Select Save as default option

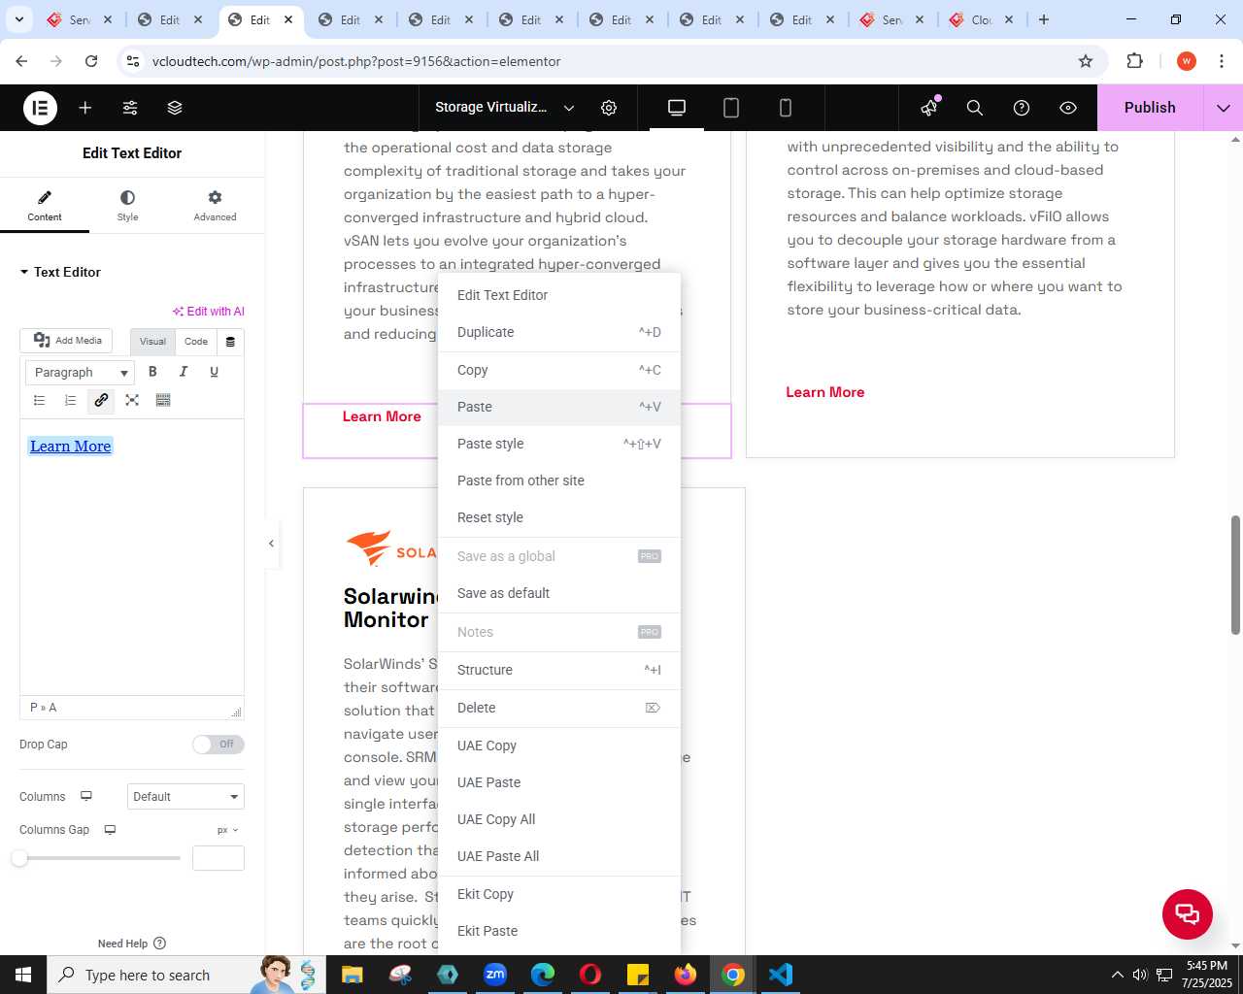(x=559, y=593)
